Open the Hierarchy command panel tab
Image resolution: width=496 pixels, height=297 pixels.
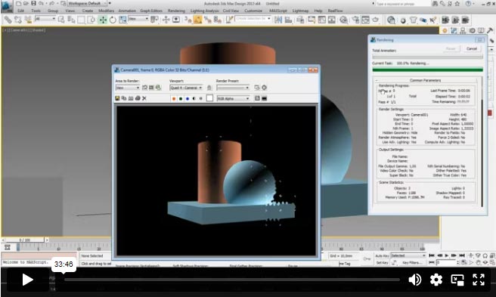463,31
